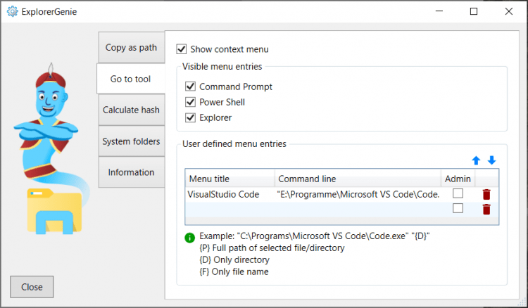
Task: Click the blue move-up arrow icon
Action: (x=476, y=160)
